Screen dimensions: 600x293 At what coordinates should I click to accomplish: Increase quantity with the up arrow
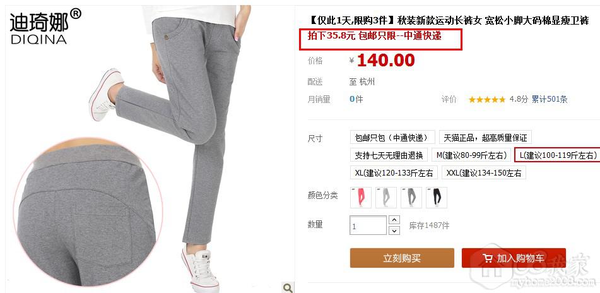coord(394,220)
